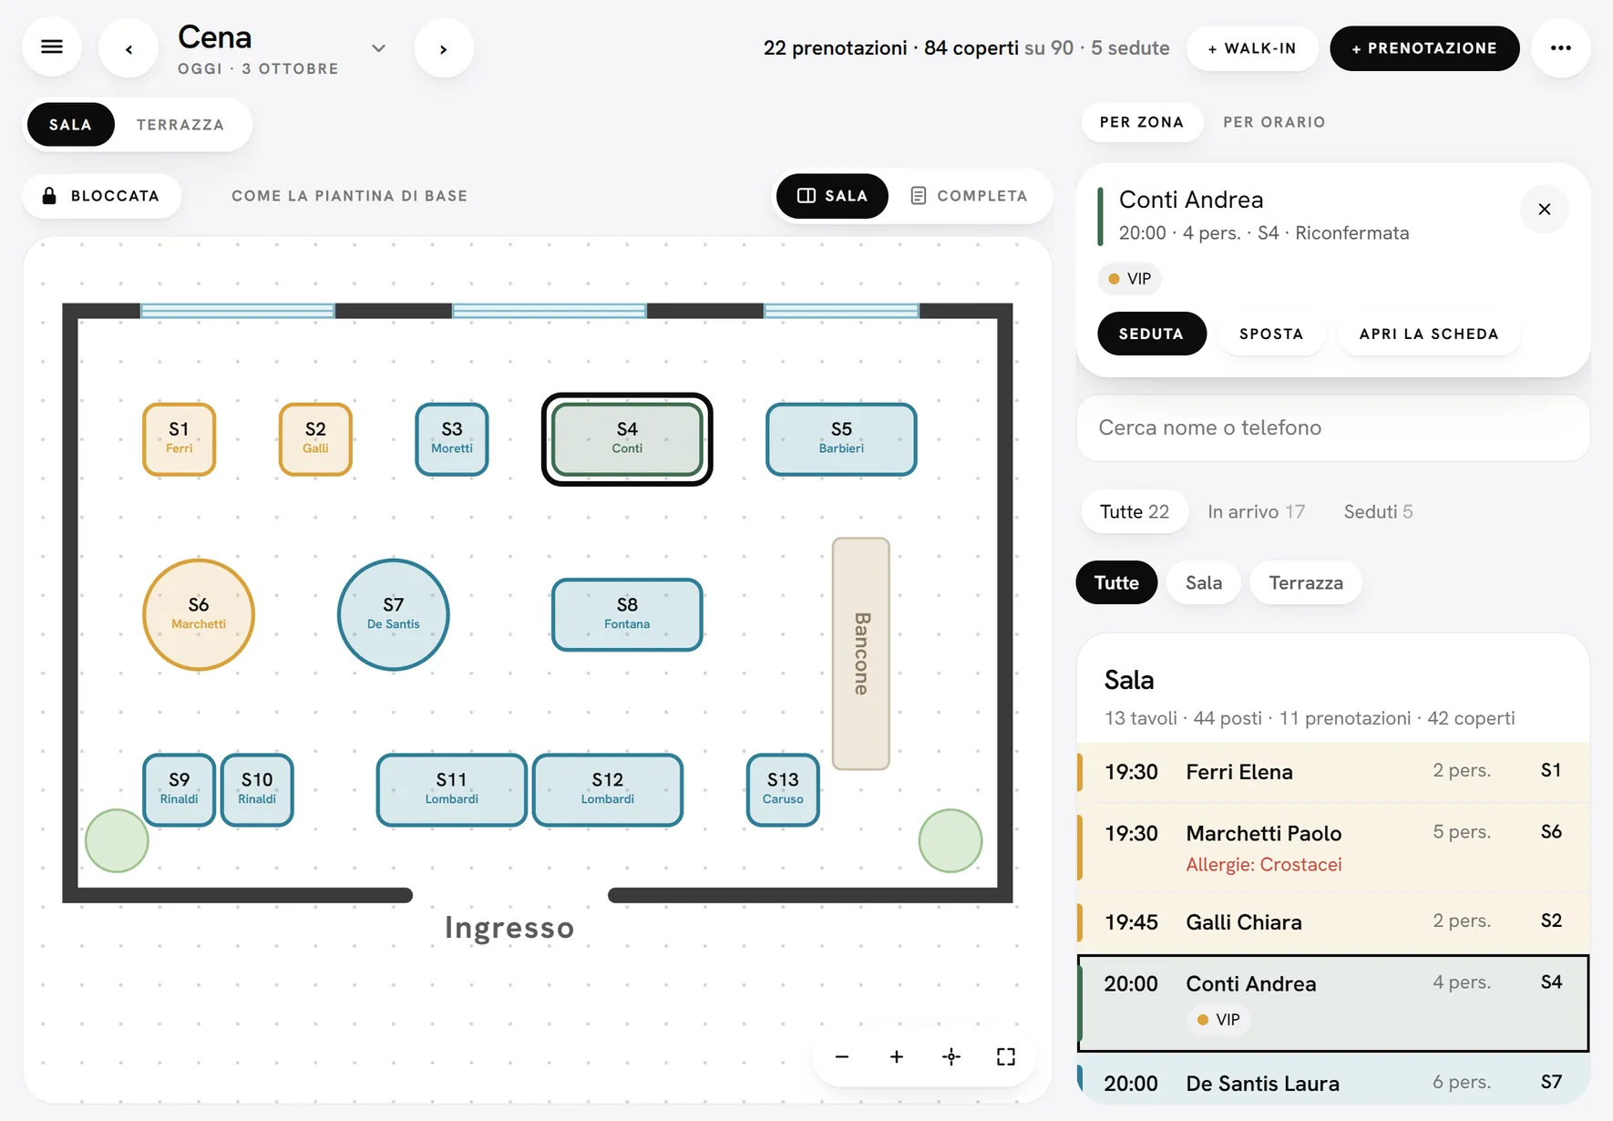Open the 19:30 Ferri Elena reservation row
This screenshot has height=1121, width=1613.
(1333, 772)
